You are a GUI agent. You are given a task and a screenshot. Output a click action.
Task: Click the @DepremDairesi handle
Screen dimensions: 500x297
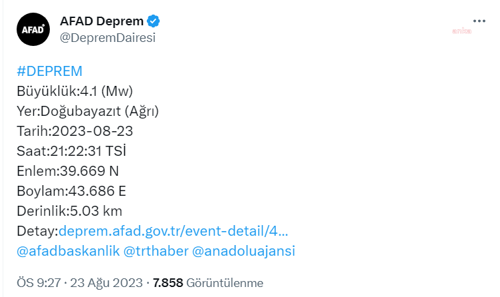pos(107,38)
